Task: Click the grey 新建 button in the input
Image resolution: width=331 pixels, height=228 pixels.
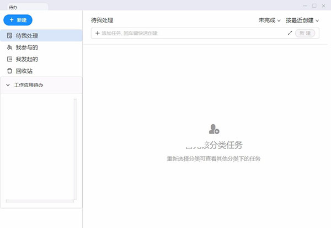Action: click(305, 33)
